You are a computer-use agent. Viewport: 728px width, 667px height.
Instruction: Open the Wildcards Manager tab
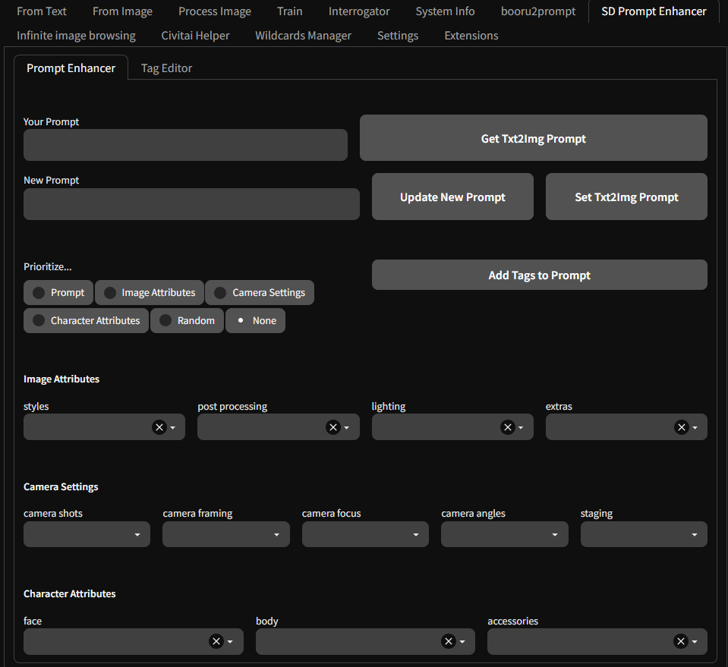click(303, 36)
